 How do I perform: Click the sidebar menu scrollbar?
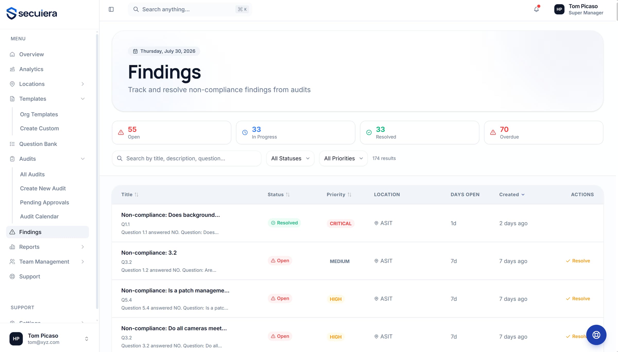[x=97, y=171]
